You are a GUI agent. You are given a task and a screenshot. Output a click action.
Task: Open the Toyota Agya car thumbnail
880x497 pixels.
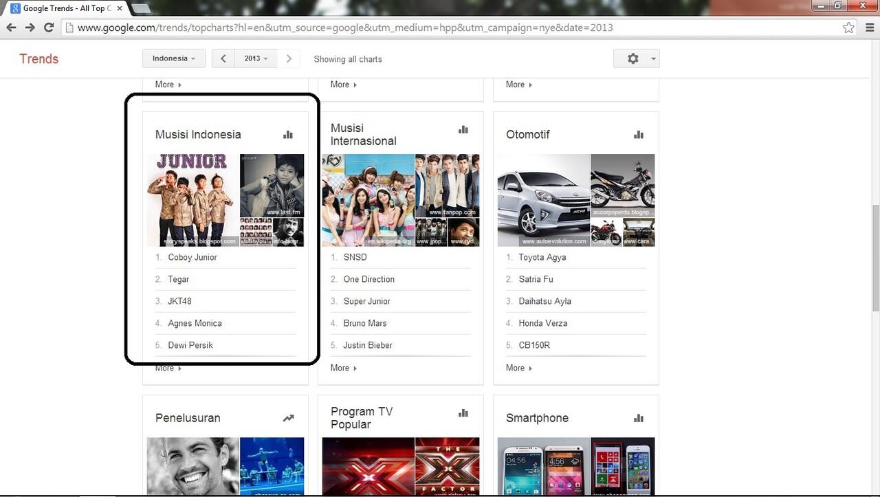coord(543,200)
